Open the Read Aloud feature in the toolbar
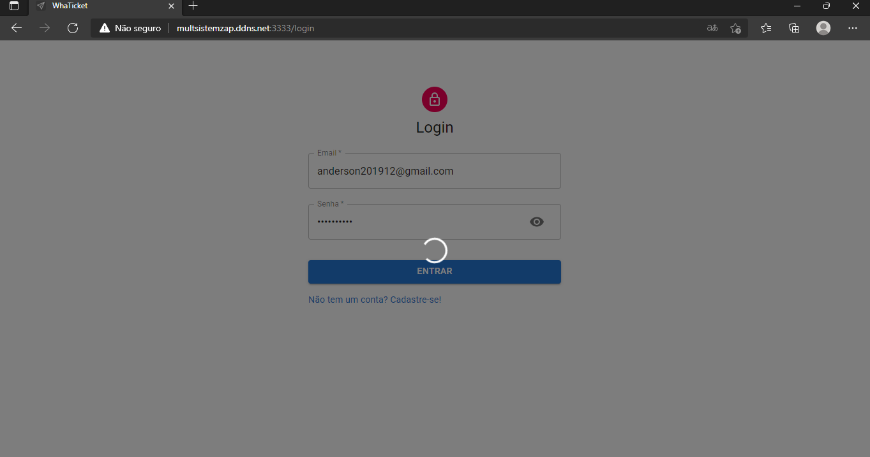870x457 pixels. [711, 28]
